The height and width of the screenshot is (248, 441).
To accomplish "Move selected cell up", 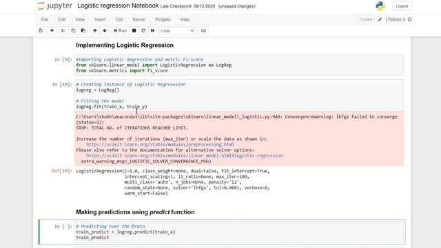I will coord(95,30).
